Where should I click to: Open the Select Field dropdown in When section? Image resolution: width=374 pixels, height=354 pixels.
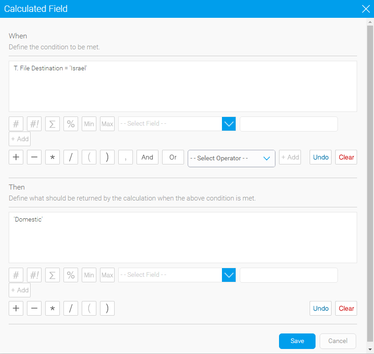(x=177, y=124)
